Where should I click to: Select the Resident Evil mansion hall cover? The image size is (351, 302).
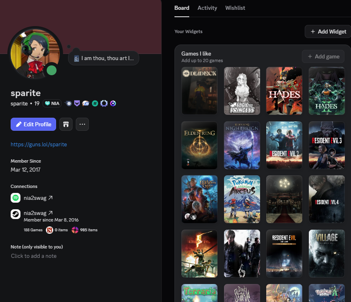pyautogui.click(x=284, y=199)
